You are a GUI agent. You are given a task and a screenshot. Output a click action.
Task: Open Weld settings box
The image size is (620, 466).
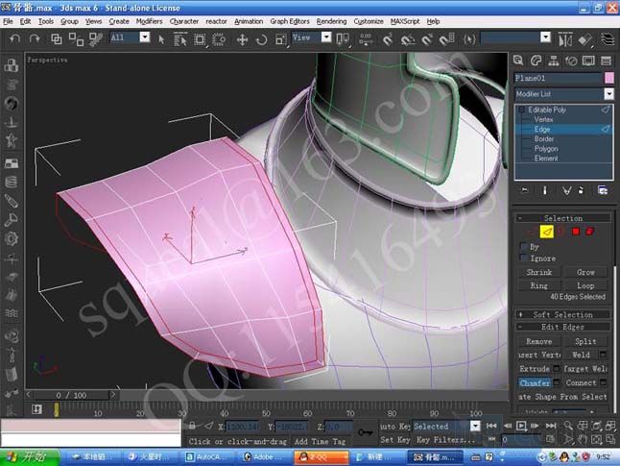(x=603, y=355)
